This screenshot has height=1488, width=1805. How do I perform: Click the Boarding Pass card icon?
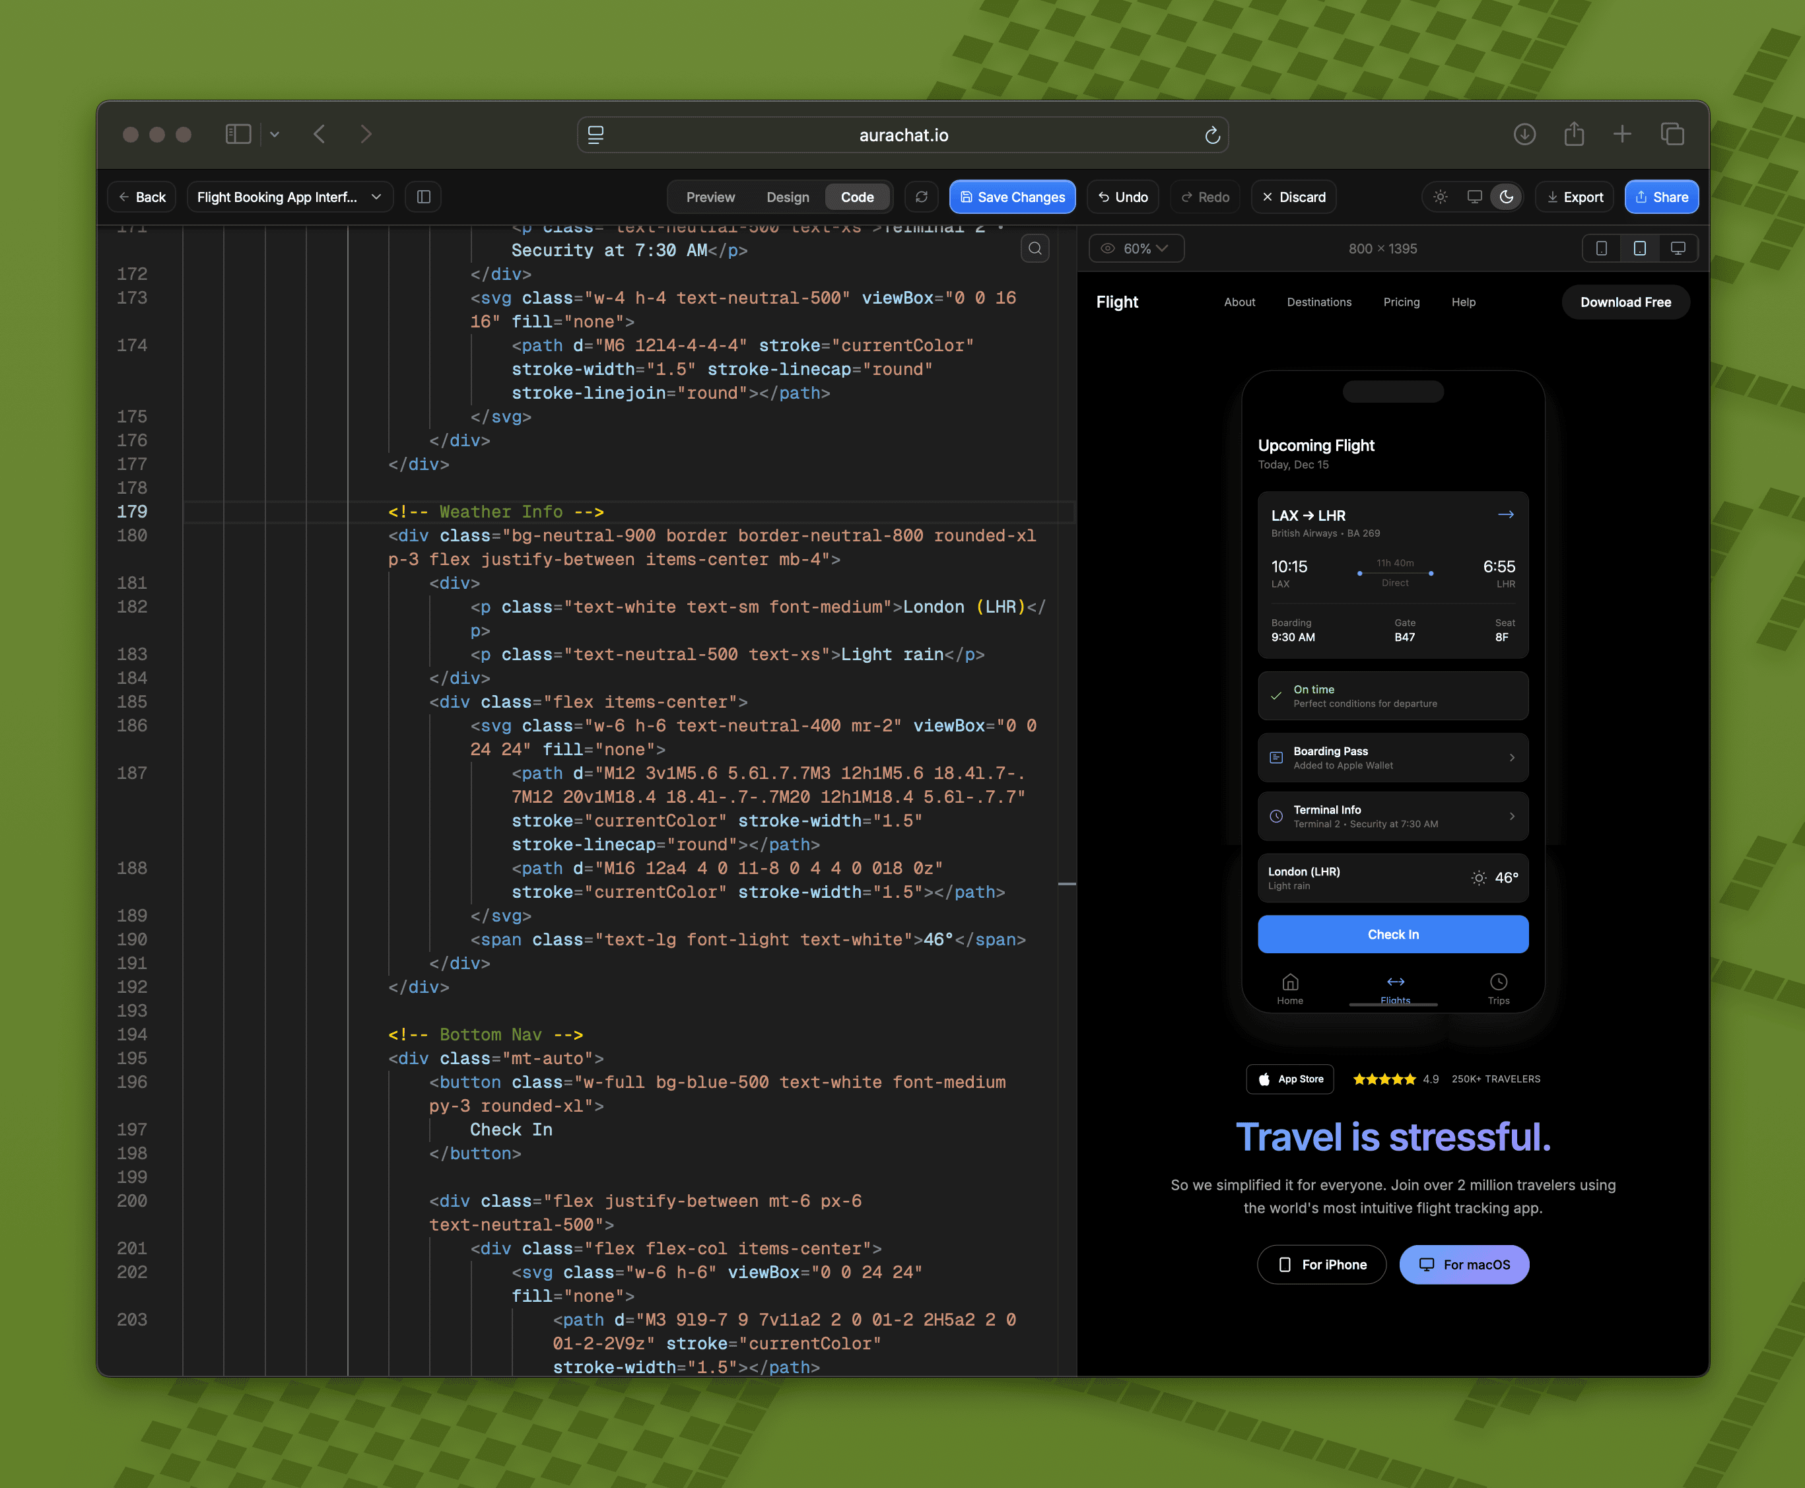pyautogui.click(x=1276, y=758)
